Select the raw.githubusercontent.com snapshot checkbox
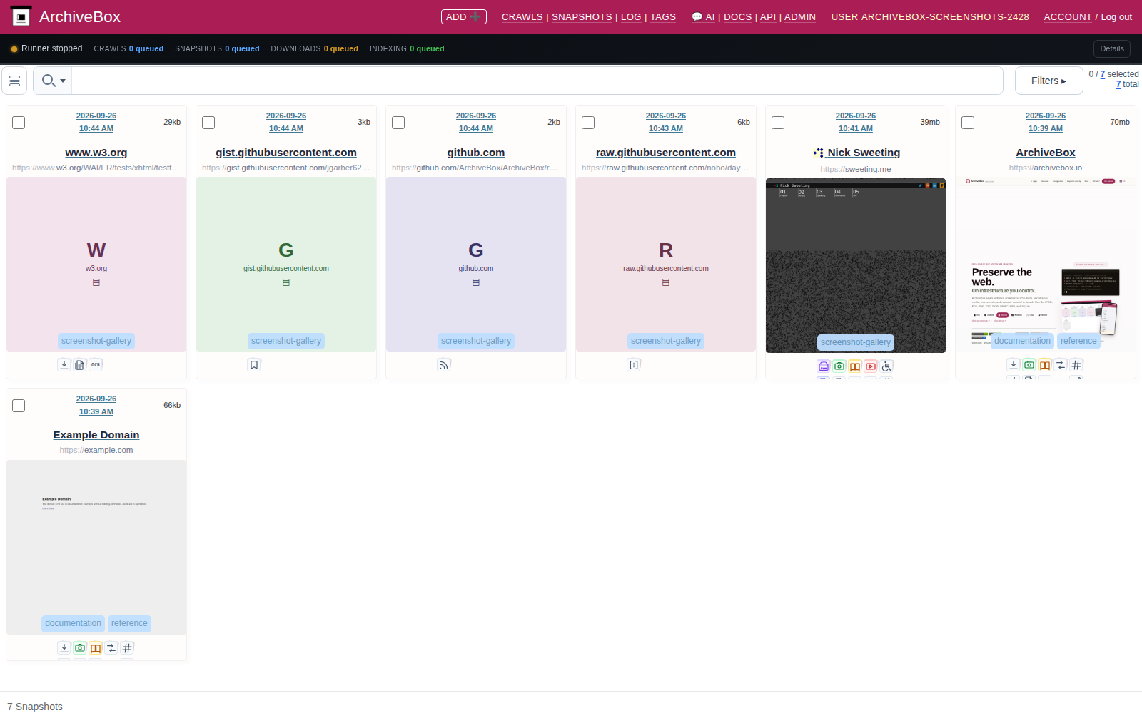The image size is (1142, 713). point(588,123)
